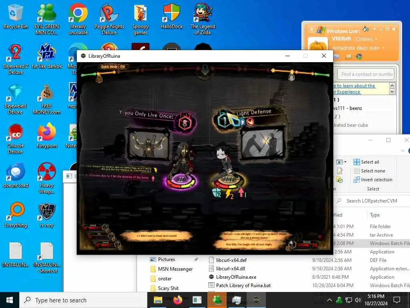Click the Light Defense dice value 1 icon

(x=224, y=120)
